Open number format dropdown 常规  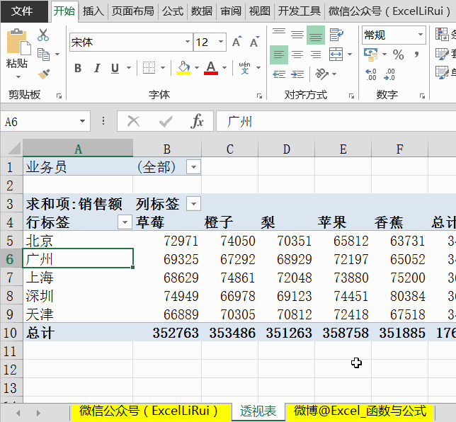click(420, 35)
